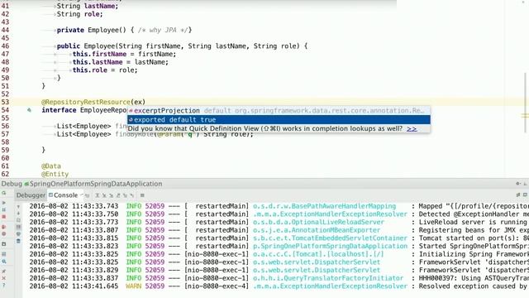Click Drop Frame icon
Screen dimensions: 529x298
pos(125,195)
